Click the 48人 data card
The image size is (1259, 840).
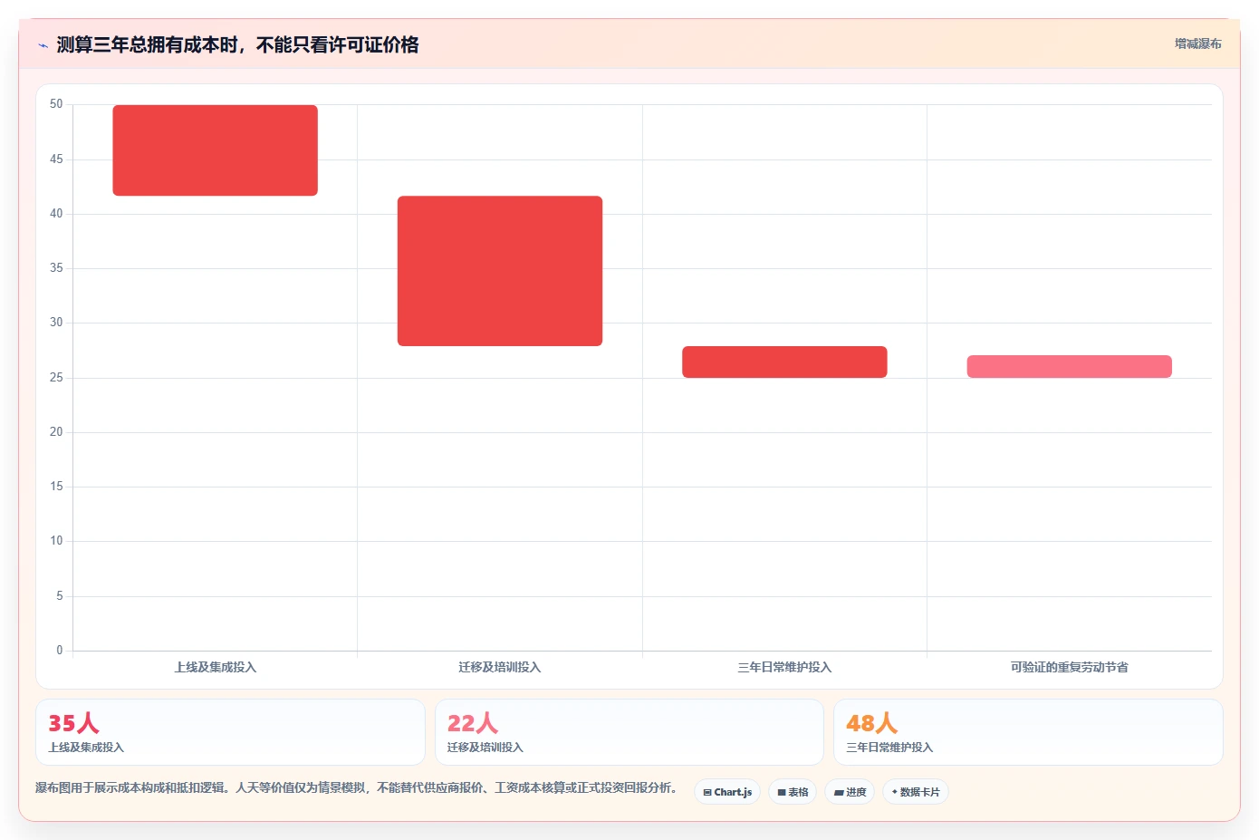[1028, 732]
